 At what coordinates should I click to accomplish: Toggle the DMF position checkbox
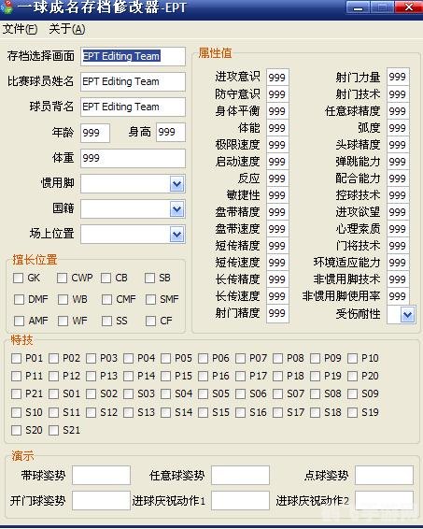click(20, 299)
